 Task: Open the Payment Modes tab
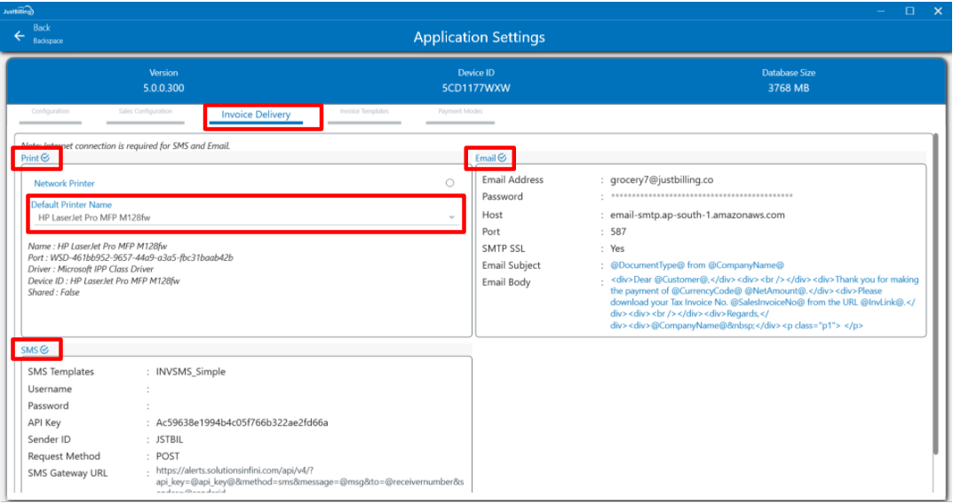click(x=460, y=112)
